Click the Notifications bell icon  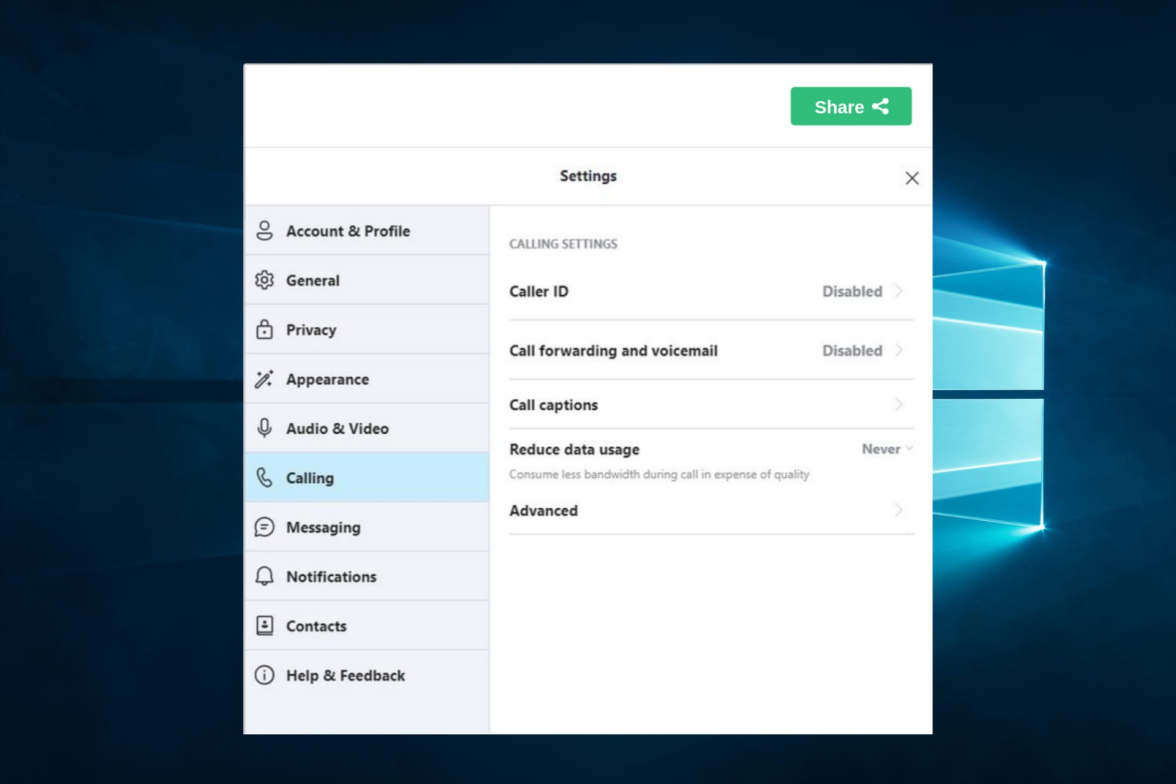point(265,576)
